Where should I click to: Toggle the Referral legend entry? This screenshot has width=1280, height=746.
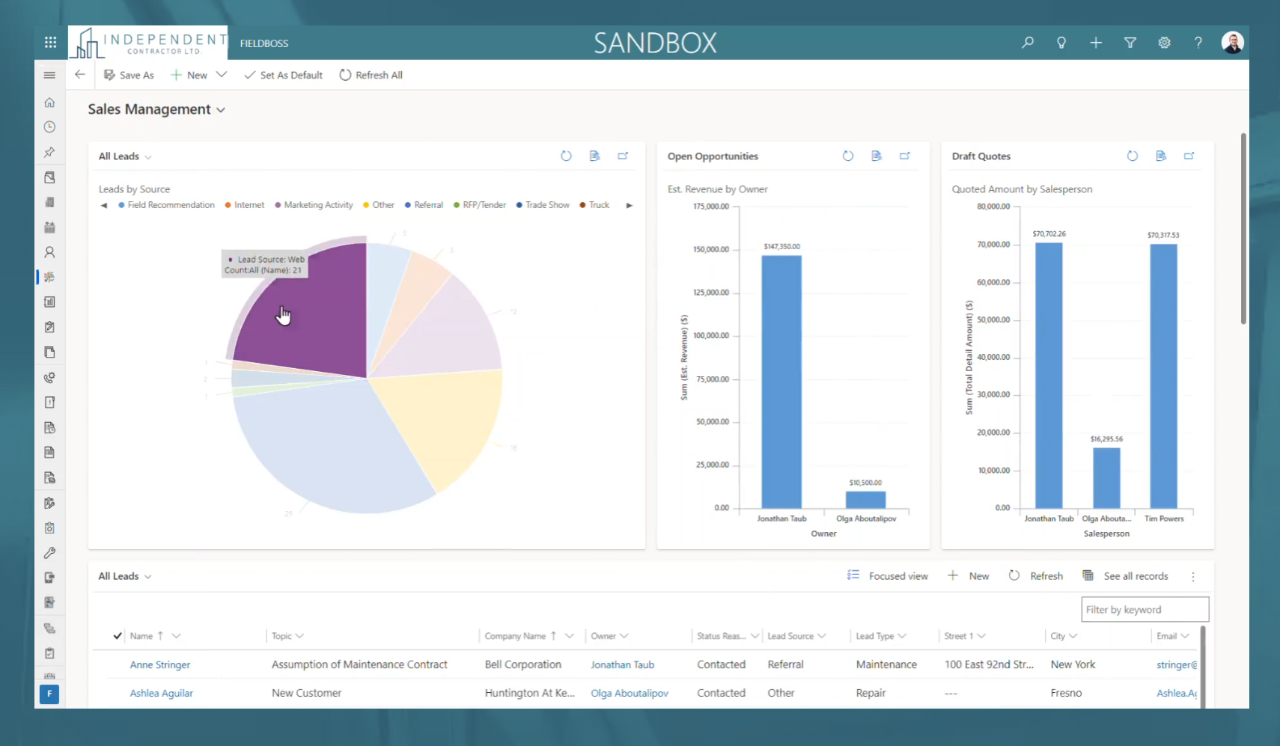pos(424,205)
